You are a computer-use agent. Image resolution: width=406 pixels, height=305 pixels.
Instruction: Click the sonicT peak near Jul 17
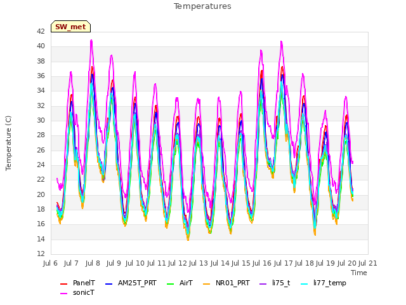click(x=281, y=41)
